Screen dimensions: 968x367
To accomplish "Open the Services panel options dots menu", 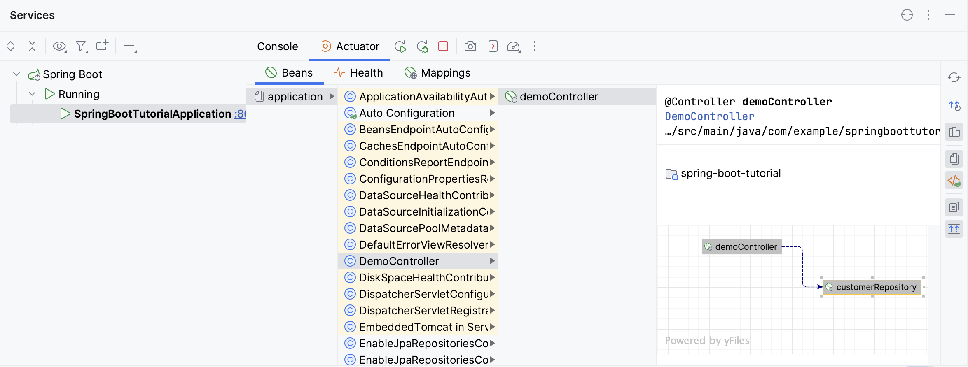I will pos(928,15).
